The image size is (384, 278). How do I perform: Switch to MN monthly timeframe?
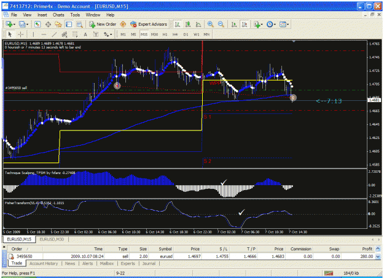tap(206, 34)
